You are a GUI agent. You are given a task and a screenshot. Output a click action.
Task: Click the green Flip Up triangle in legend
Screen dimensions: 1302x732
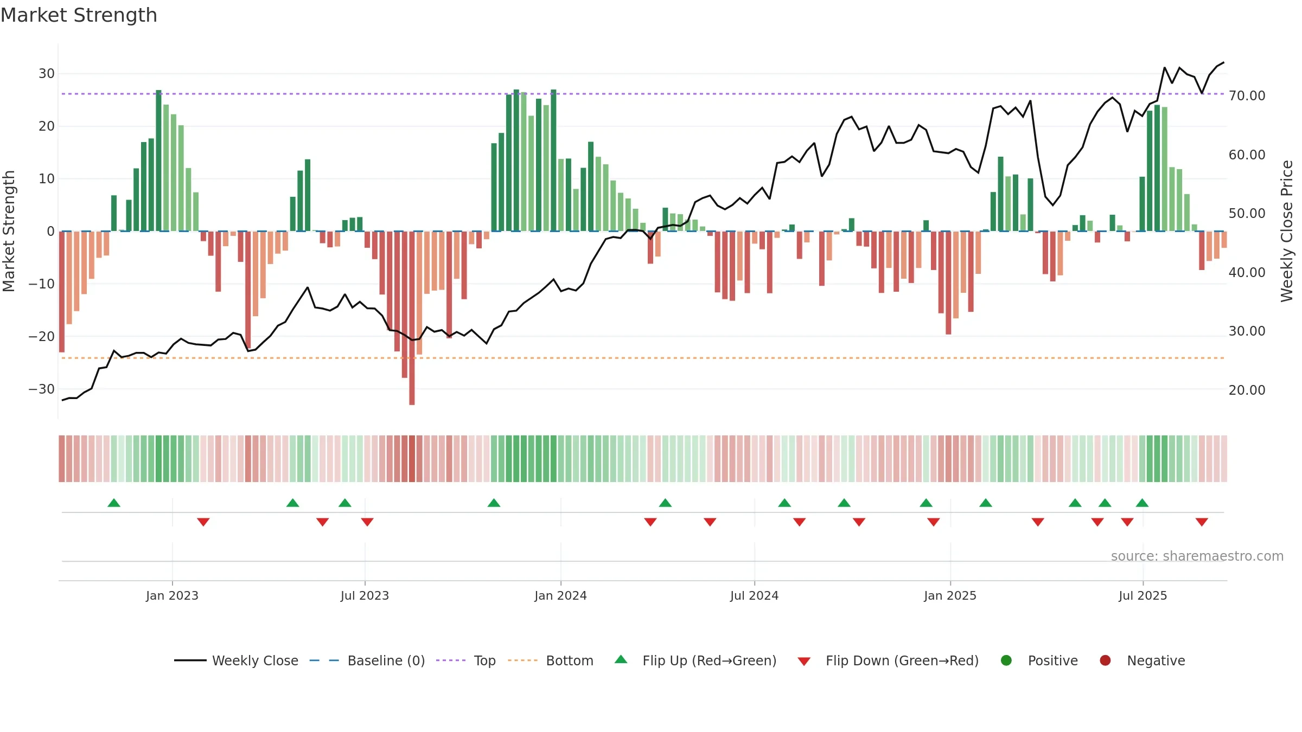[x=621, y=659]
